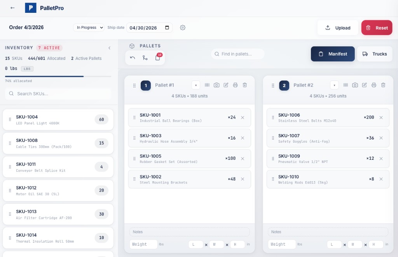The width and height of the screenshot is (398, 257).
Task: Click the red Reset button
Action: pyautogui.click(x=377, y=28)
